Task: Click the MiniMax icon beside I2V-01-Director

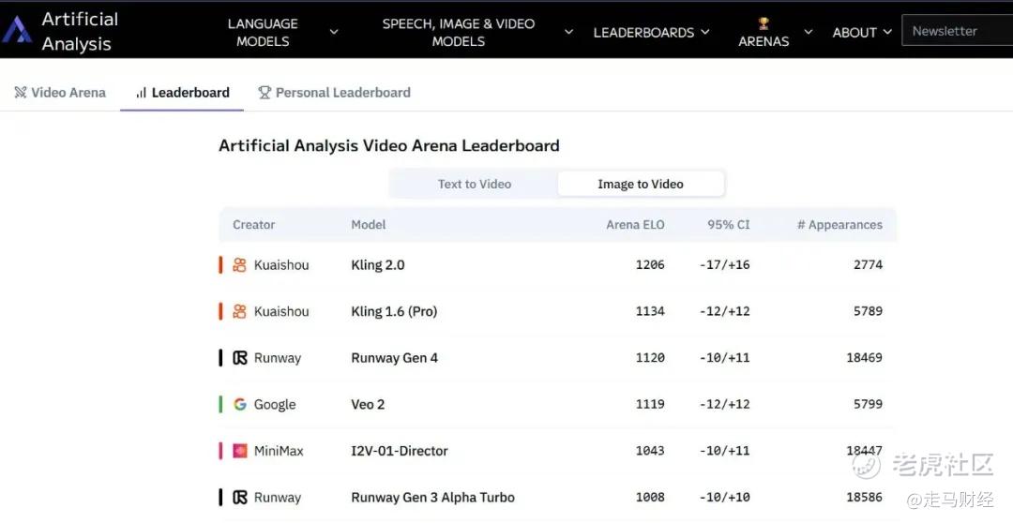Action: click(x=240, y=451)
